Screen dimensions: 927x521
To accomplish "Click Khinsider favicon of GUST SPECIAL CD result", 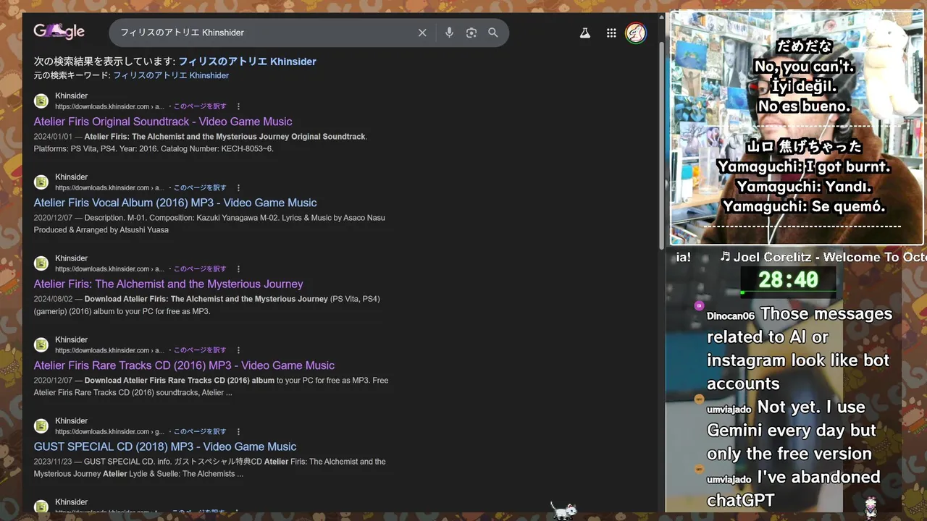I will pyautogui.click(x=41, y=425).
